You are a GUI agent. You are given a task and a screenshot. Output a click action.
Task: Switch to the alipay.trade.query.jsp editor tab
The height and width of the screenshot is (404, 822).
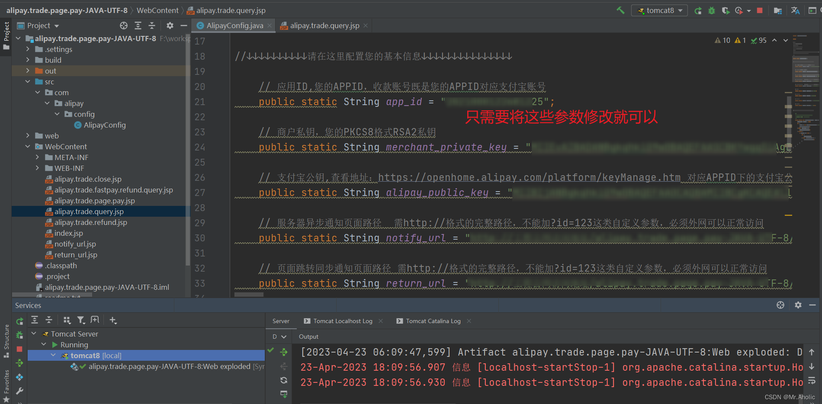[x=325, y=26]
